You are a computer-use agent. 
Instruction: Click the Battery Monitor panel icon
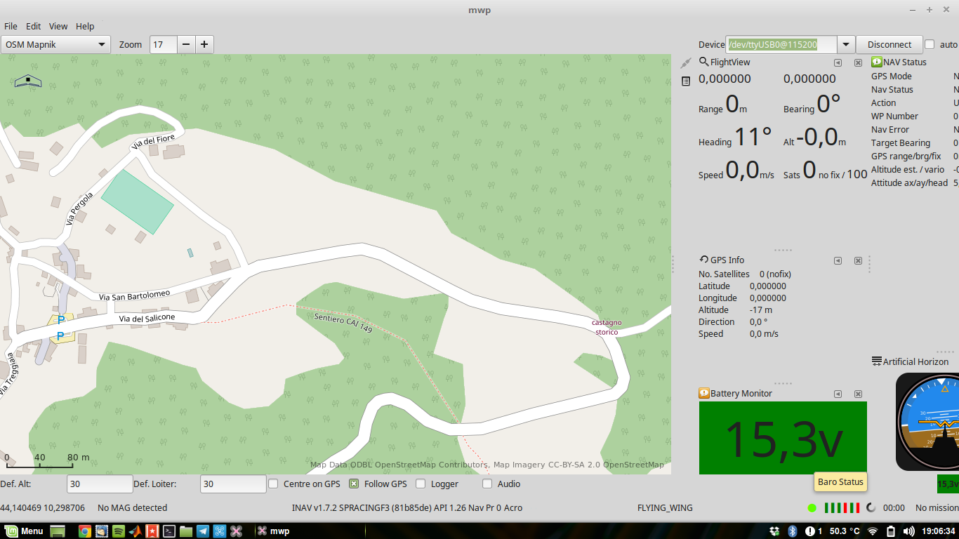[x=704, y=393]
